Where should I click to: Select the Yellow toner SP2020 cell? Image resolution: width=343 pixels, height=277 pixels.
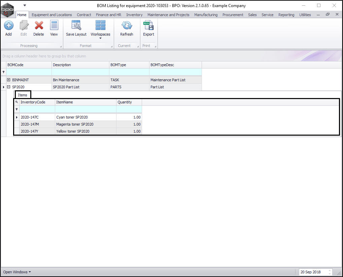[85, 131]
